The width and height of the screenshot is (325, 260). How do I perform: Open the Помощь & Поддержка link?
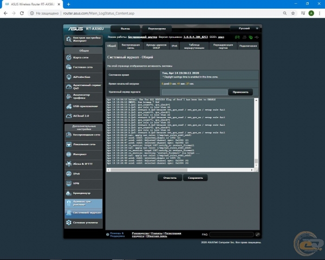tap(118, 235)
